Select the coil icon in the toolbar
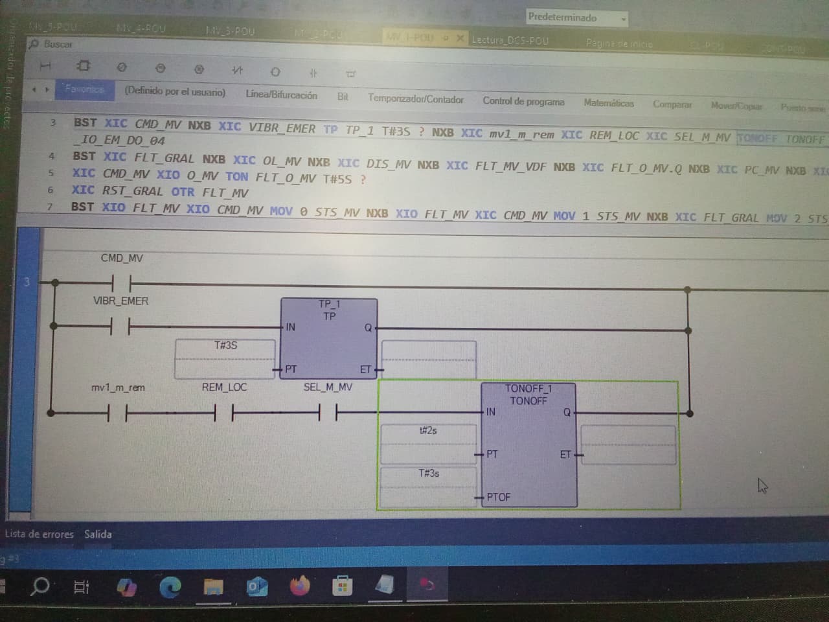Image resolution: width=829 pixels, height=622 pixels. point(275,71)
